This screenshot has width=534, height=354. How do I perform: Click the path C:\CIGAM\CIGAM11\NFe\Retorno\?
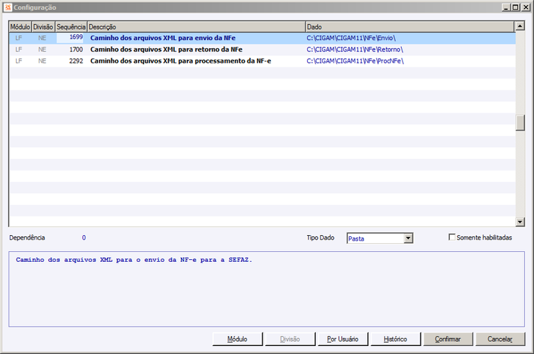(x=355, y=49)
